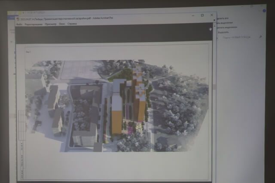This screenshot has width=275, height=183.
Task: Click the magnifier icon in Explorer search
Action: tap(261, 37)
